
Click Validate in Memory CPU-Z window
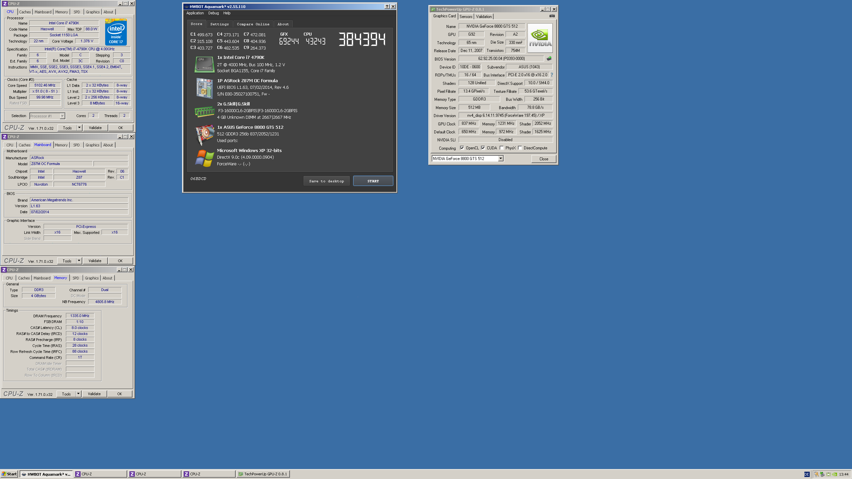(94, 394)
